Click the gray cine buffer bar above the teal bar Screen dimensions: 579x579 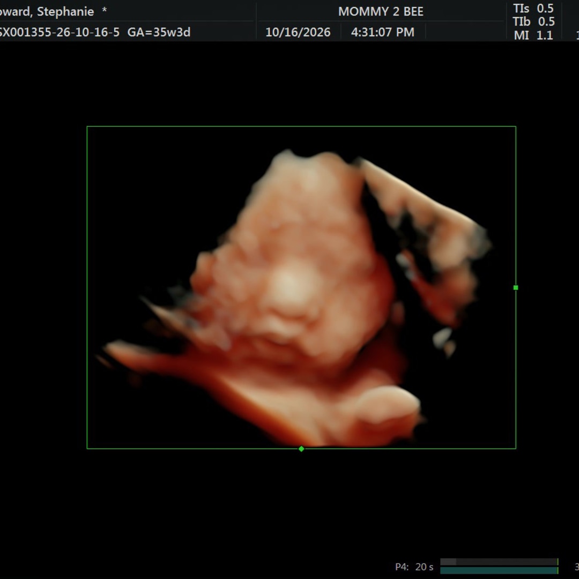pos(499,562)
